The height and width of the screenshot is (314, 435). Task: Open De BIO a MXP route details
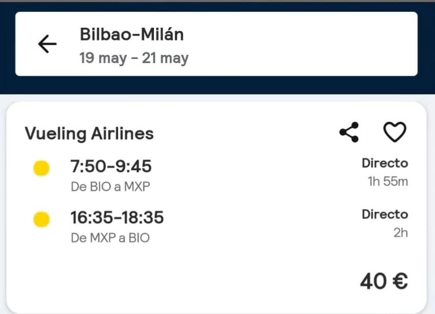(110, 187)
